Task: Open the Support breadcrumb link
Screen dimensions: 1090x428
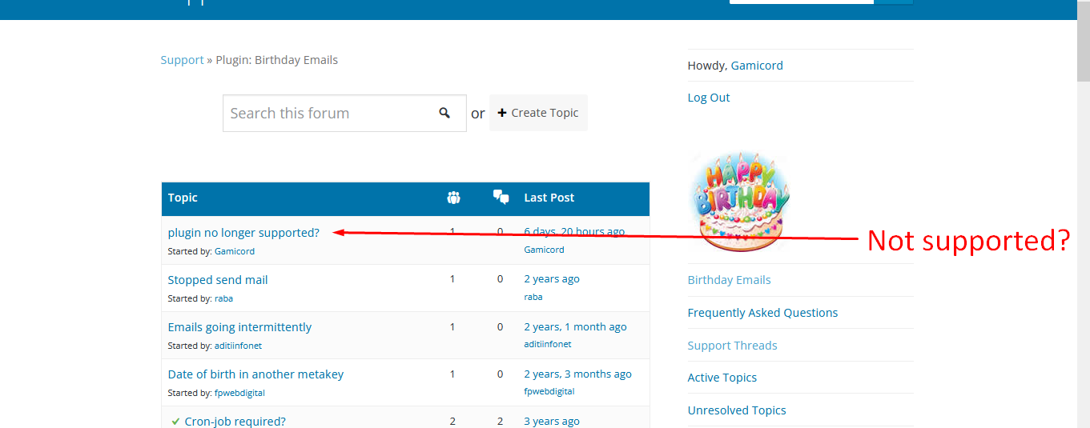Action: pyautogui.click(x=182, y=60)
